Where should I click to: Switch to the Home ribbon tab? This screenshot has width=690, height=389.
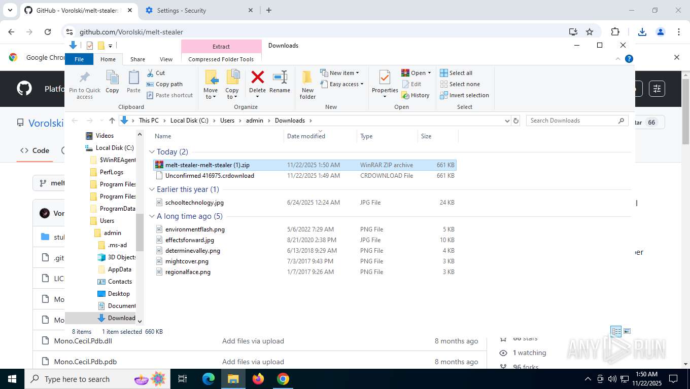108,59
